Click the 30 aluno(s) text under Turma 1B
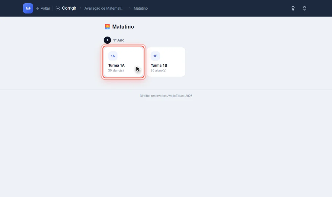Viewport: 332px width, 197px height. pos(158,71)
